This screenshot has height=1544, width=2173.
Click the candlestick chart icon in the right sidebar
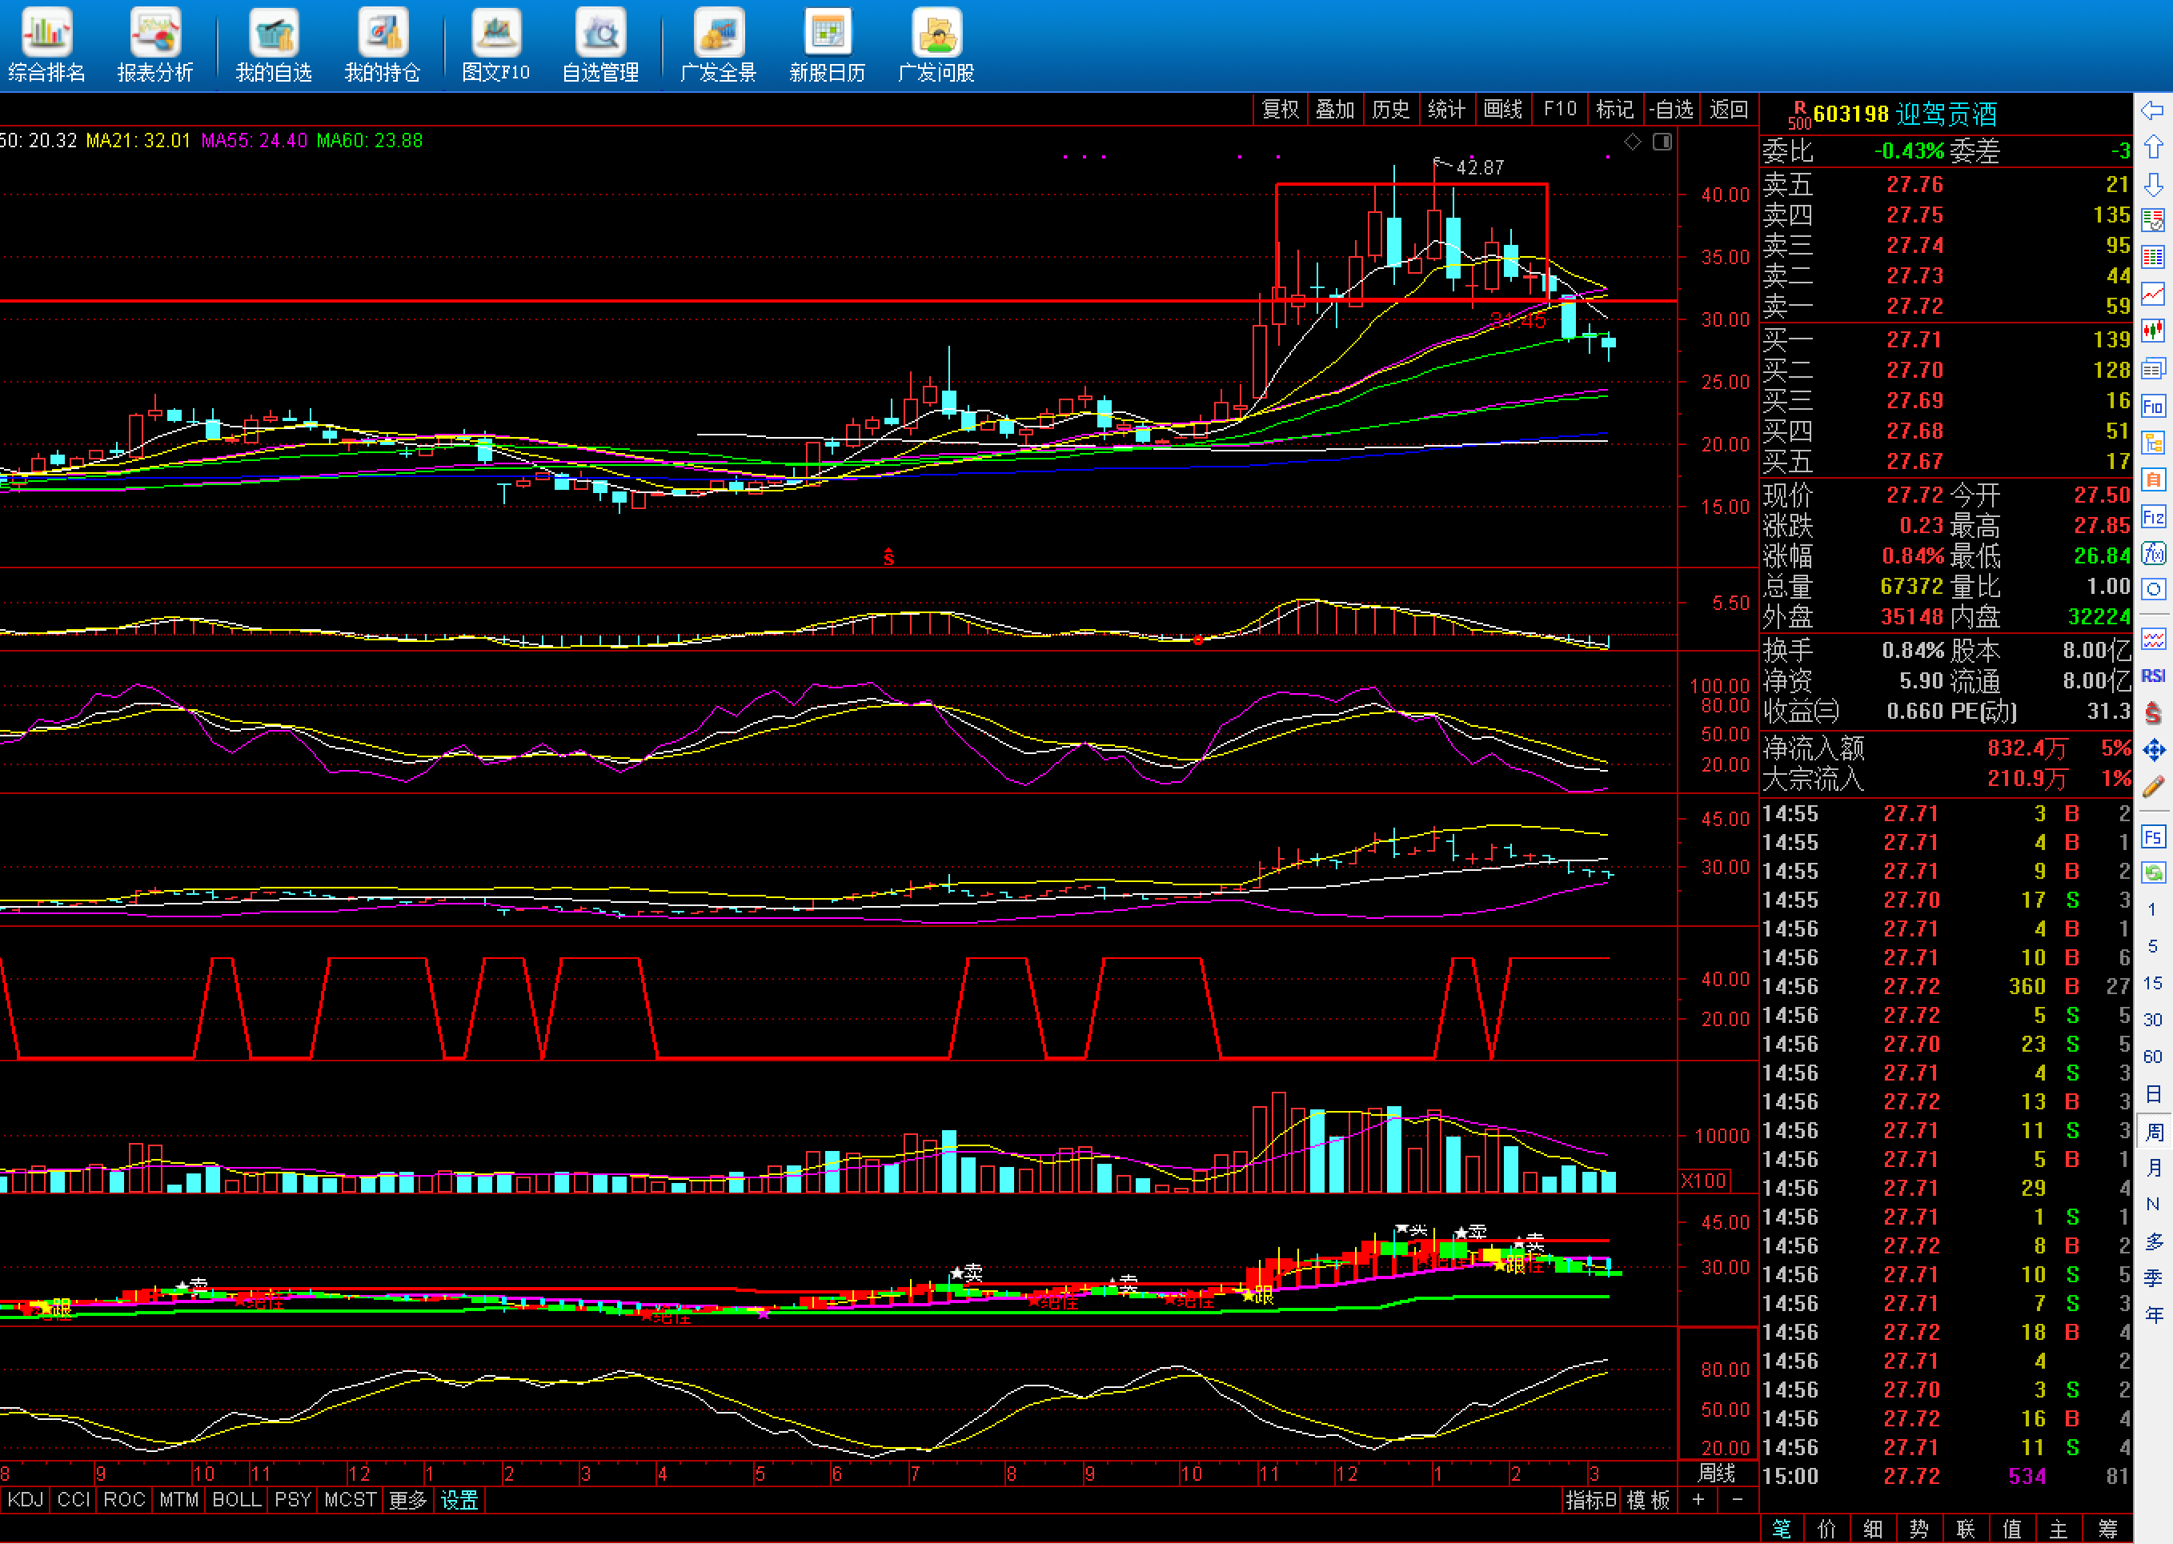click(2153, 331)
